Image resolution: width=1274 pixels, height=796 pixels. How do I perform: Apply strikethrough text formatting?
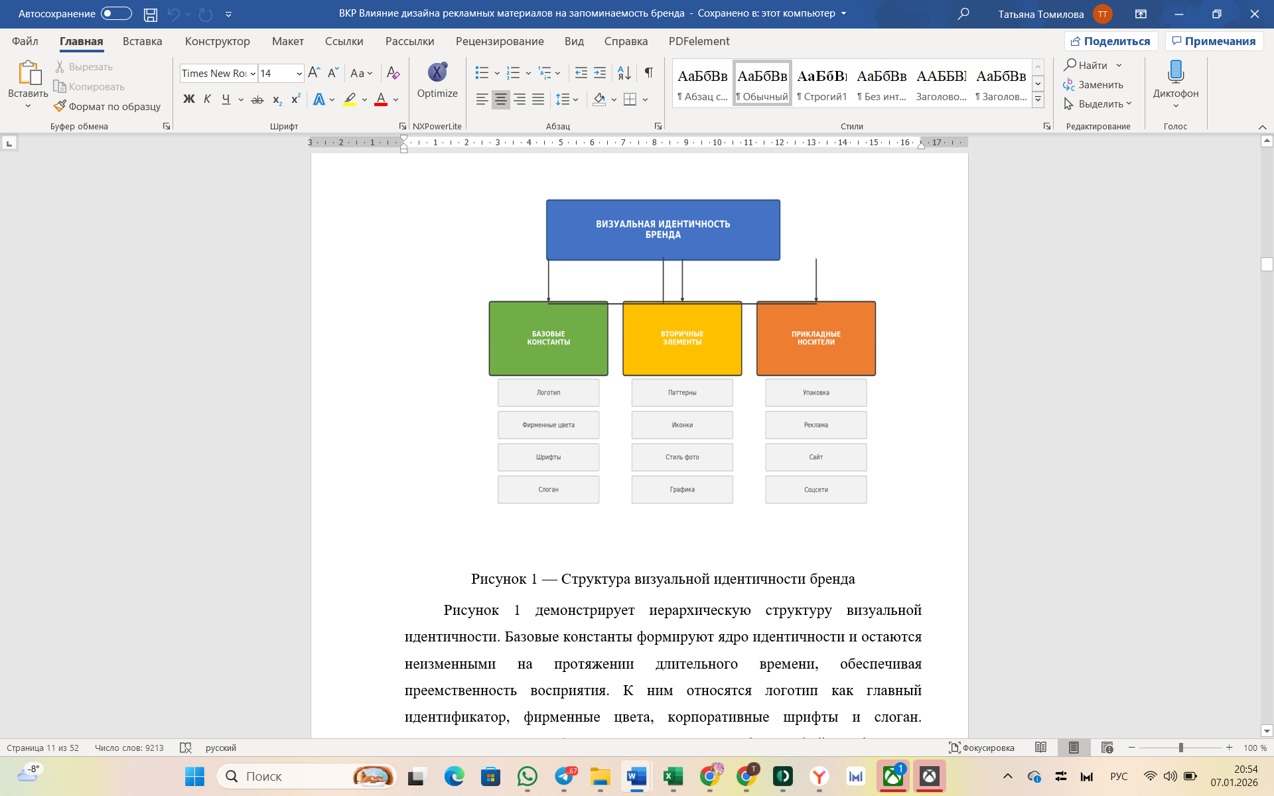tap(257, 99)
